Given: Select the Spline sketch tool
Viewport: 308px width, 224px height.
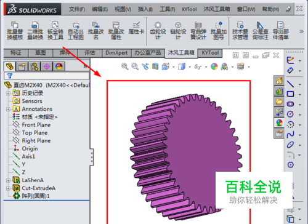Looking at the screenshot, I should (290, 135).
